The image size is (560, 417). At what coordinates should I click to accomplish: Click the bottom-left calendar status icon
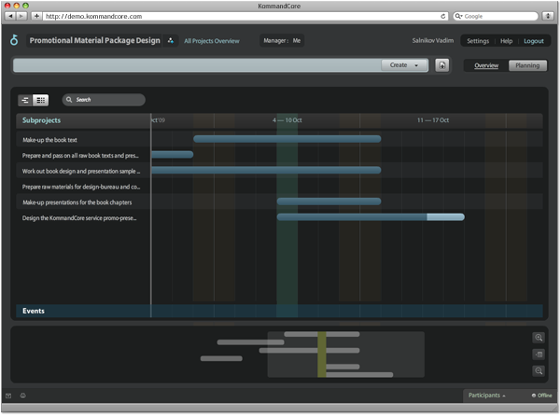point(8,396)
